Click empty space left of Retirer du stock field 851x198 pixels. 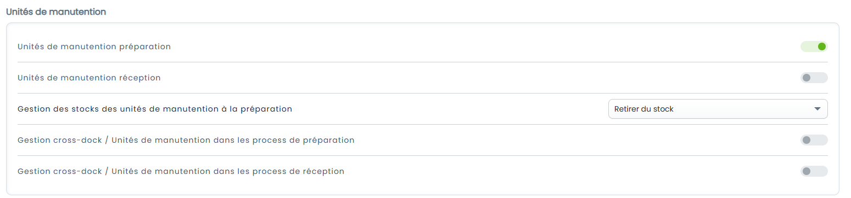coord(450,109)
